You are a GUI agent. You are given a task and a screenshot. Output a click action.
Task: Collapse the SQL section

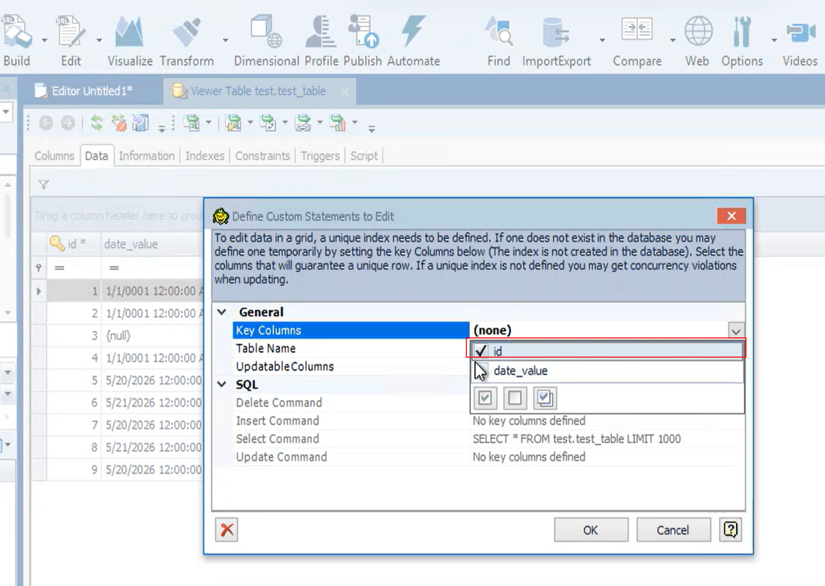[222, 384]
